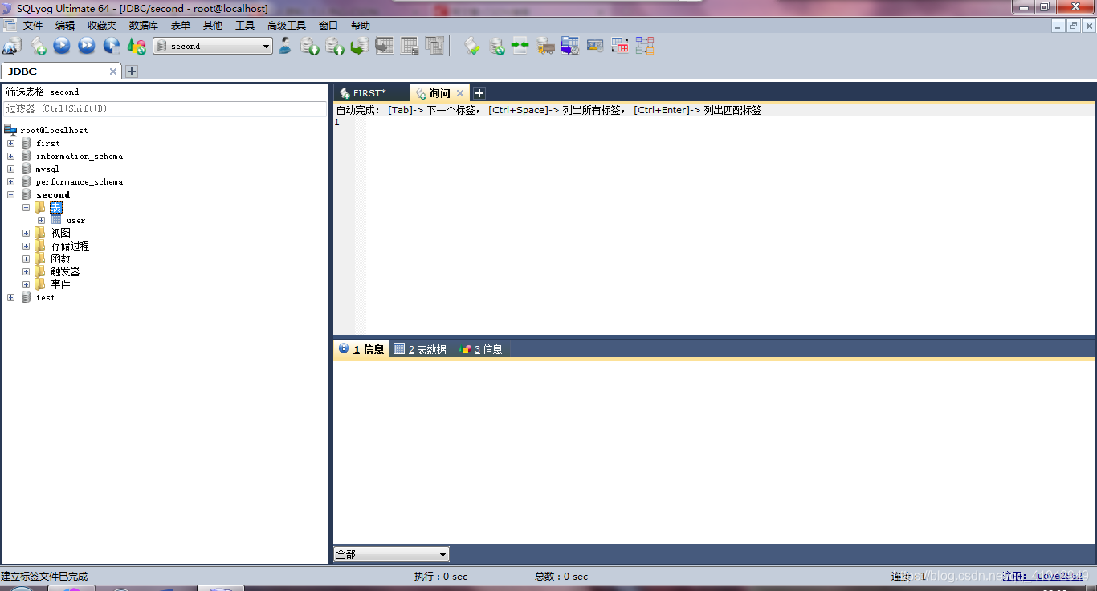Open the 编辑 menu
This screenshot has width=1097, height=591.
tap(65, 26)
